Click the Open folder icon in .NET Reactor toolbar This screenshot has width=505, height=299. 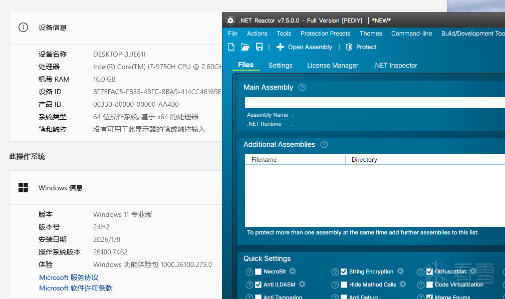click(x=245, y=47)
